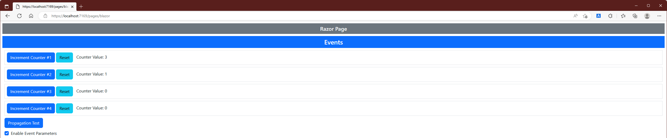Open the blue translate extension icon
This screenshot has height=138, width=667.
point(599,16)
